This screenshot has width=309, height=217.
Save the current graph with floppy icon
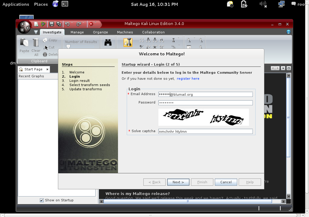point(51,24)
